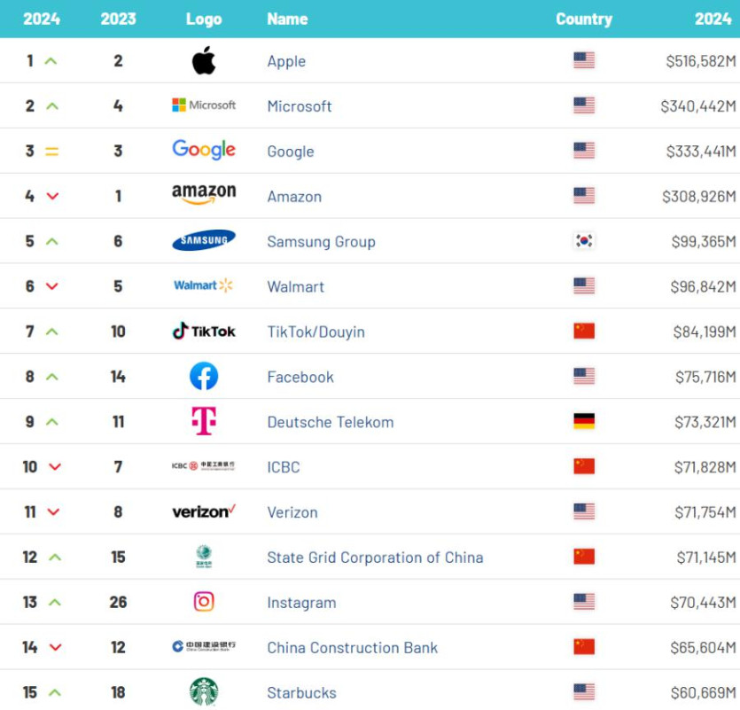
Task: Open the Verizon brand link
Action: coord(292,512)
